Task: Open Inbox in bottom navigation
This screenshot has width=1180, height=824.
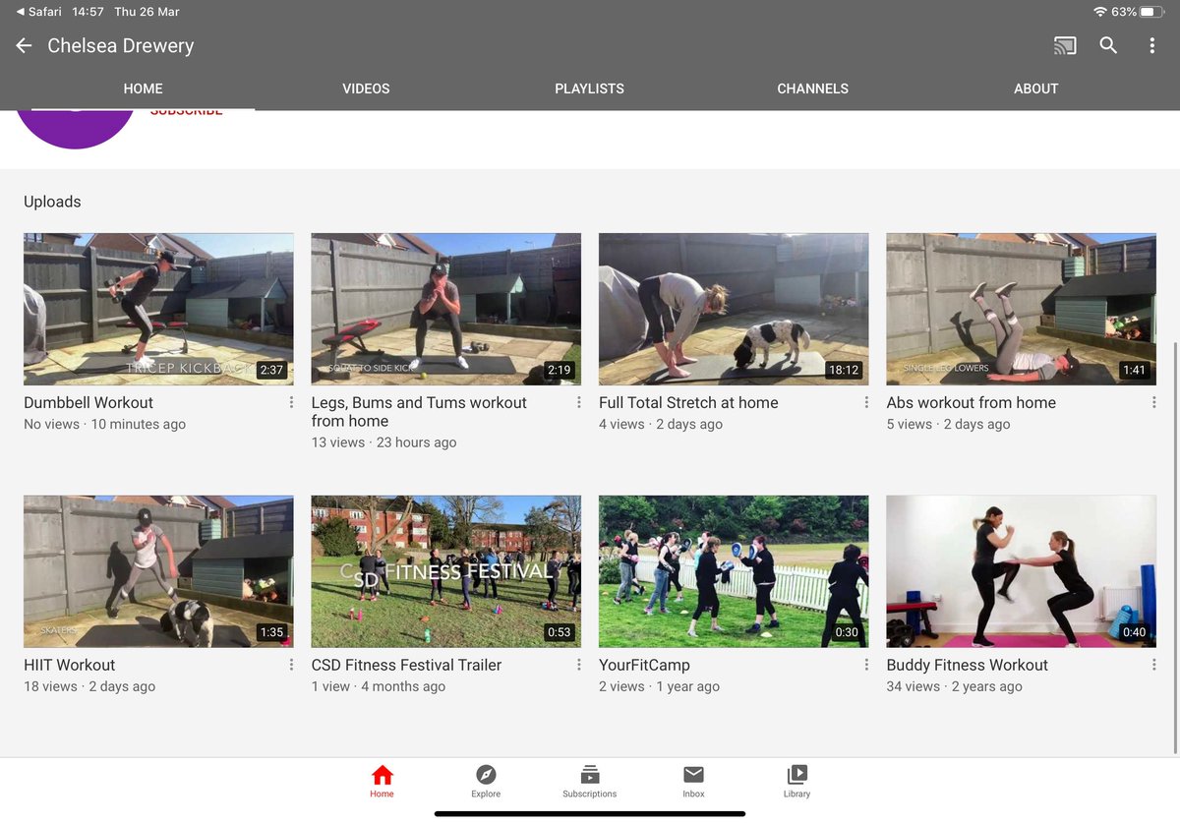Action: tap(693, 782)
